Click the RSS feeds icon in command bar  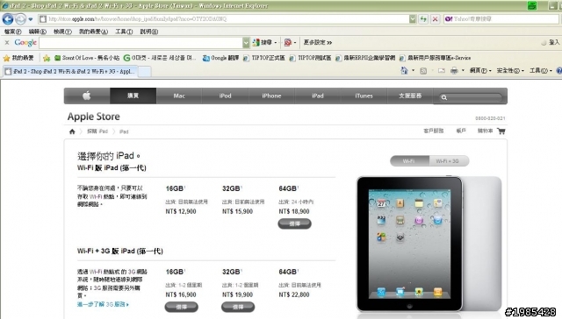[423, 71]
